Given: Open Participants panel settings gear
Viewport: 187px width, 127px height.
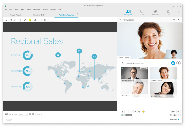Looking at the screenshot, I should (x=174, y=20).
